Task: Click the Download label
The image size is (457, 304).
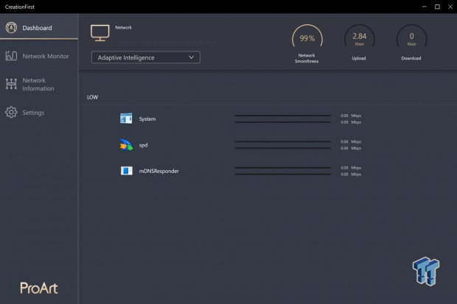Action: 411,58
